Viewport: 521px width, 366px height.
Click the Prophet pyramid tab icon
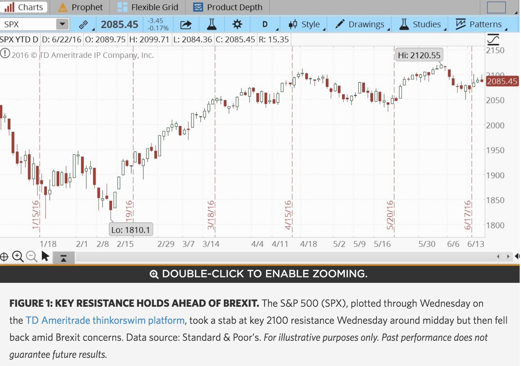63,7
